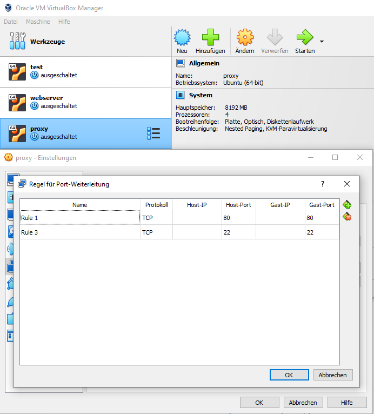Confirm port forwarding rules with OK

pos(289,375)
